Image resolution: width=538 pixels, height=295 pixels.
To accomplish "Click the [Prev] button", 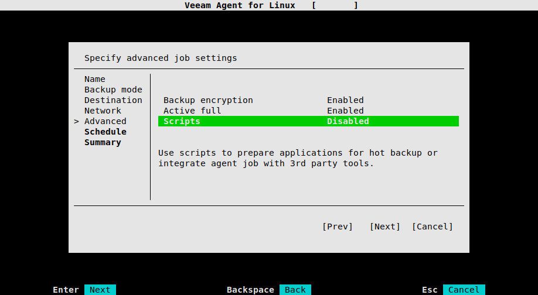I will point(338,227).
